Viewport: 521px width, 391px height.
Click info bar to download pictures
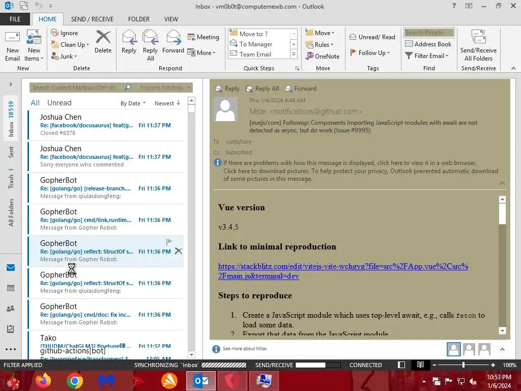(361, 171)
